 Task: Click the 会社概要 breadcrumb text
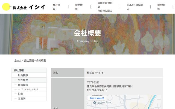click(41, 60)
